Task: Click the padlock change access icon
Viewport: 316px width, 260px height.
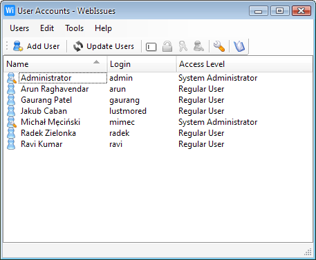Action: [x=167, y=46]
